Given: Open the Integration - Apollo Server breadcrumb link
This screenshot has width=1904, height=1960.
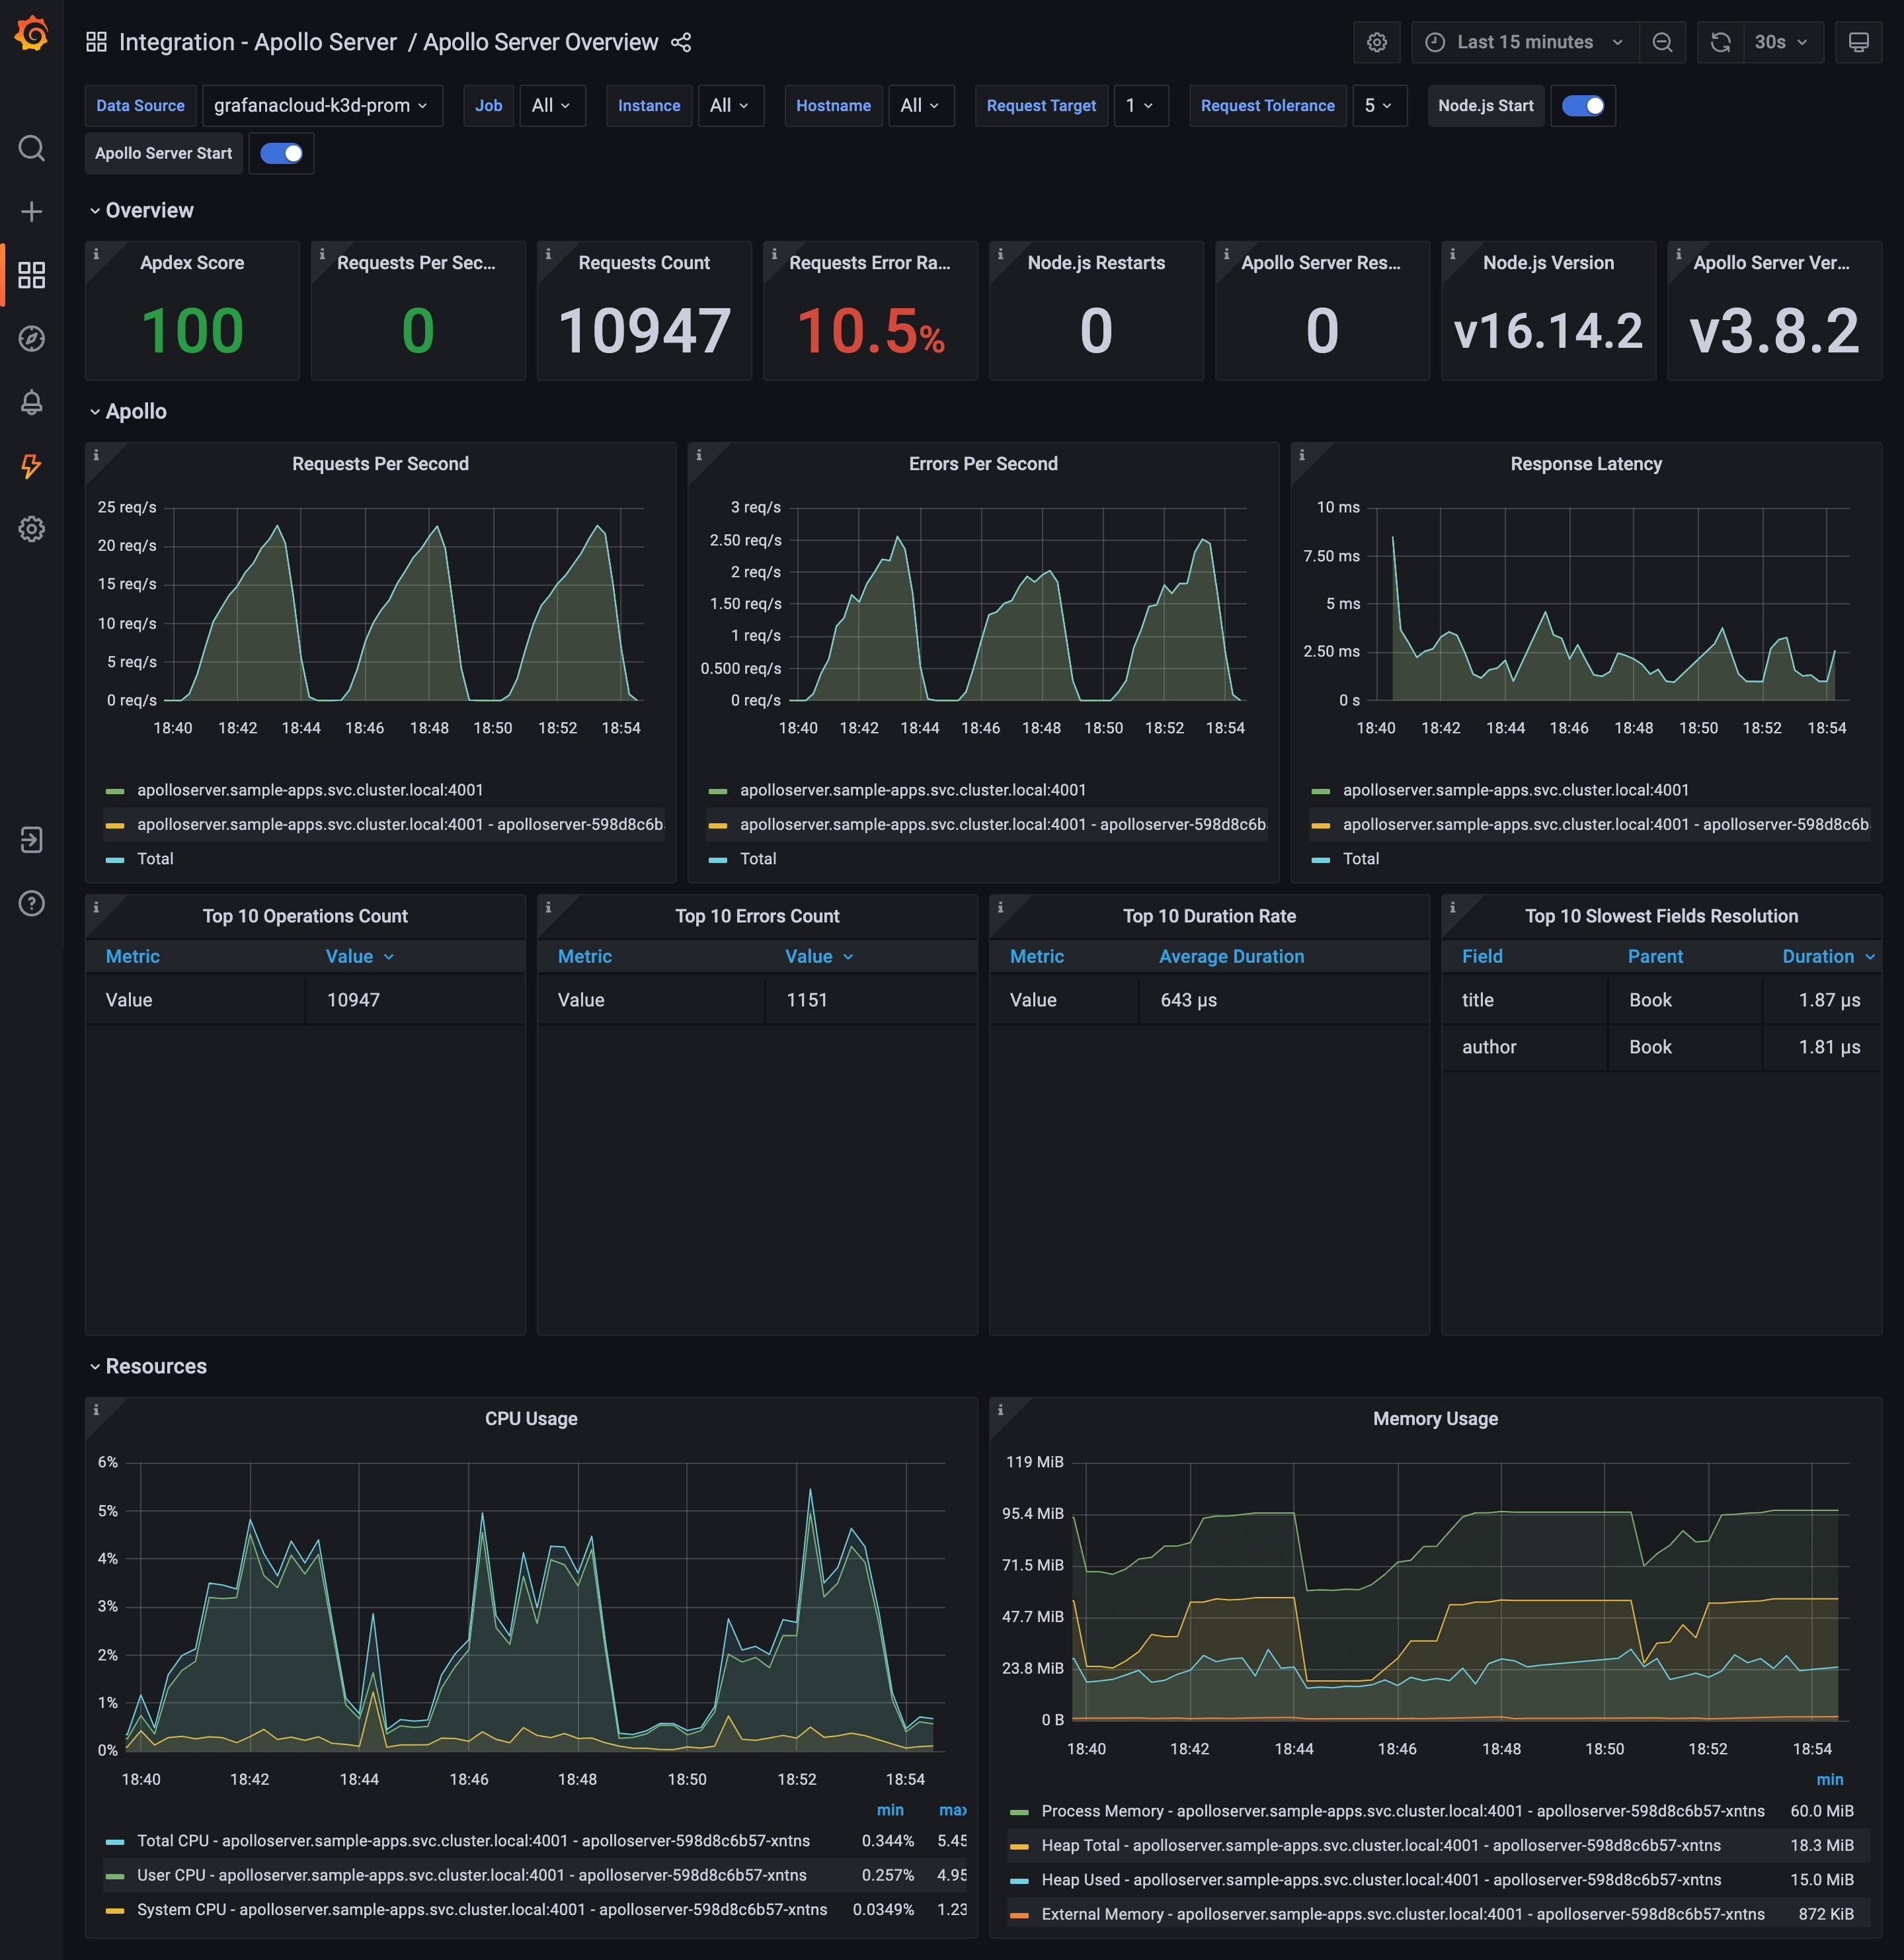Looking at the screenshot, I should pyautogui.click(x=258, y=42).
